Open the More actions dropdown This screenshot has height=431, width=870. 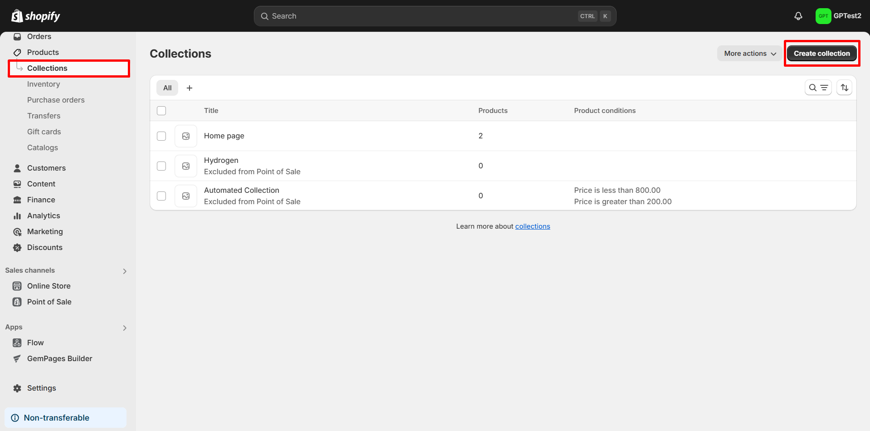749,54
